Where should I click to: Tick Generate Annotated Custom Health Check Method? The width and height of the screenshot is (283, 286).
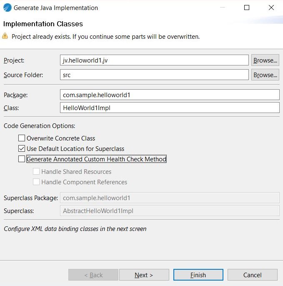22,159
